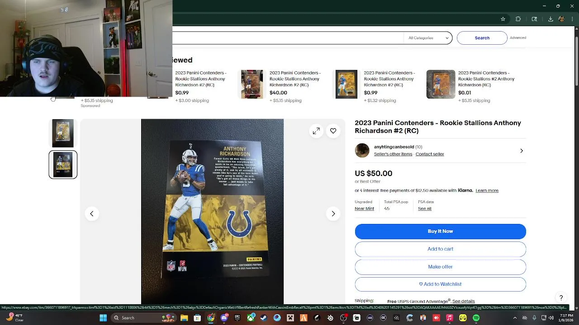This screenshot has width=579, height=325.
Task: Click the main Anthony Richardson card image
Action: point(212,211)
